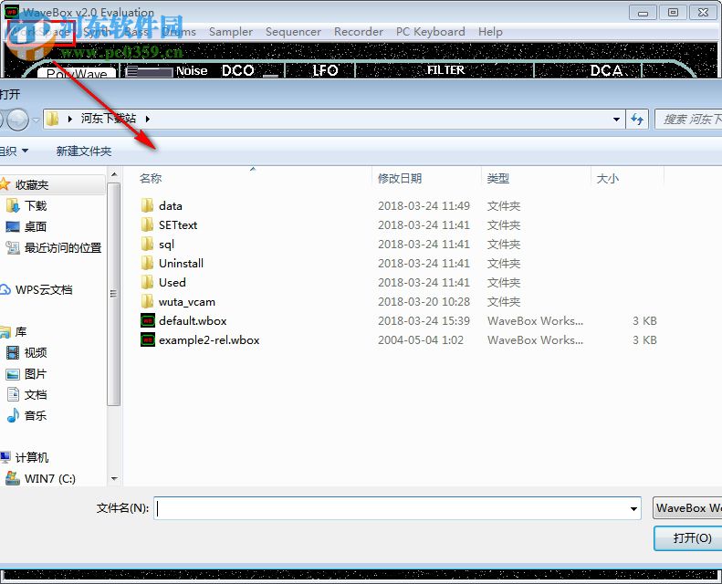Open the data folder icon
Screen dimensions: 722x584
pyautogui.click(x=147, y=205)
